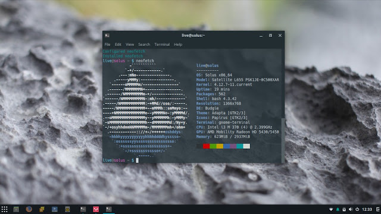Viewport: 381px width, 214px height.
Task: Open the Wi-Fi network indicator
Action: (x=331, y=209)
